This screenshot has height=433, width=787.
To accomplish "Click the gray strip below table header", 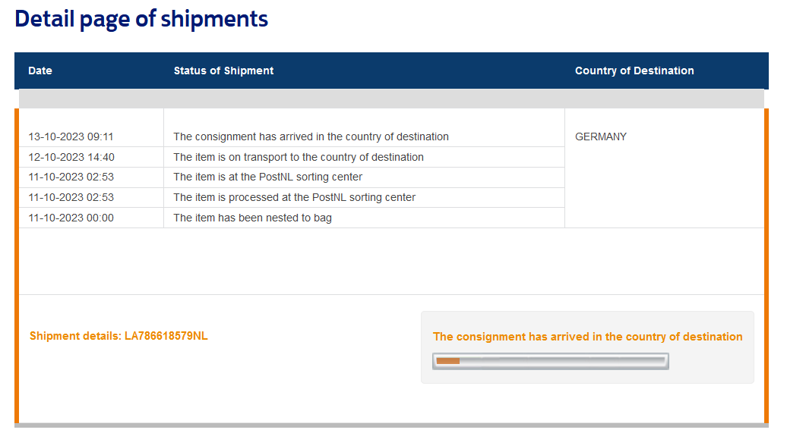I will 391,99.
